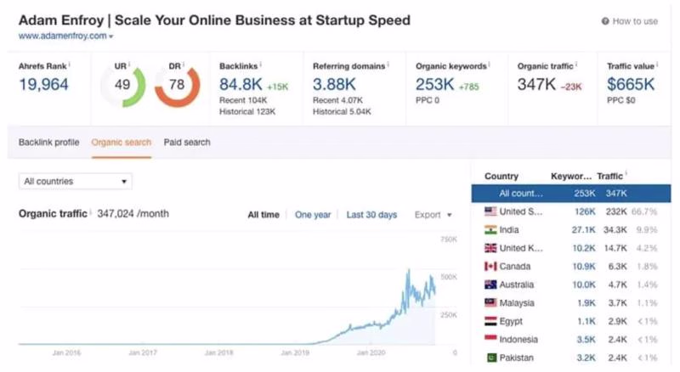680x372 pixels.
Task: Select All time chart range
Action: click(263, 215)
